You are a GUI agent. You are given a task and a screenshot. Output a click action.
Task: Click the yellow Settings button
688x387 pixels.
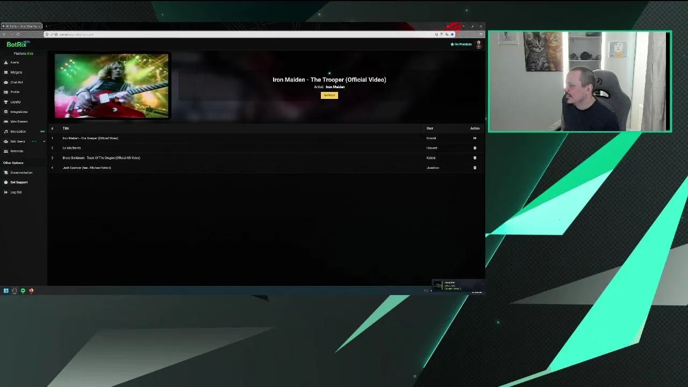(x=329, y=95)
